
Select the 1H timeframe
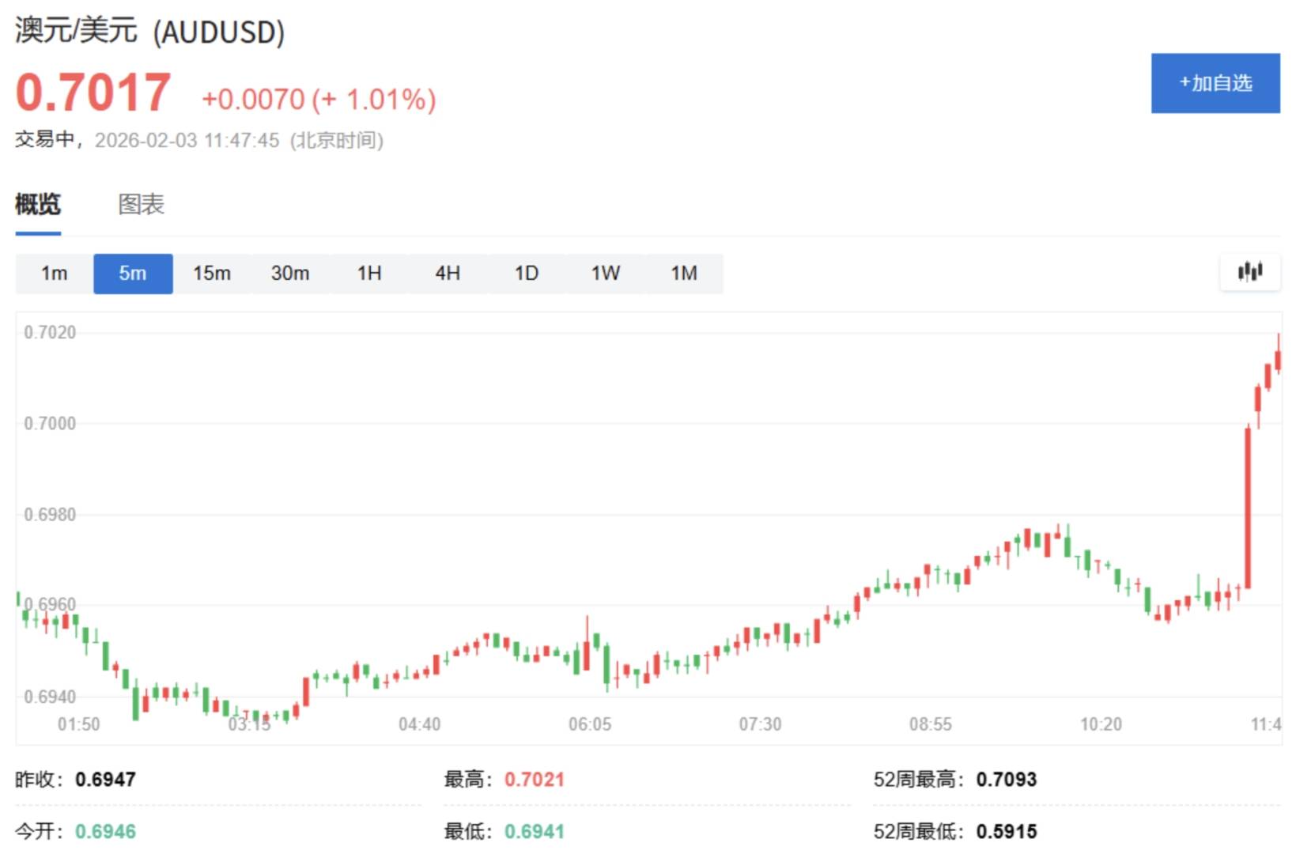point(369,273)
